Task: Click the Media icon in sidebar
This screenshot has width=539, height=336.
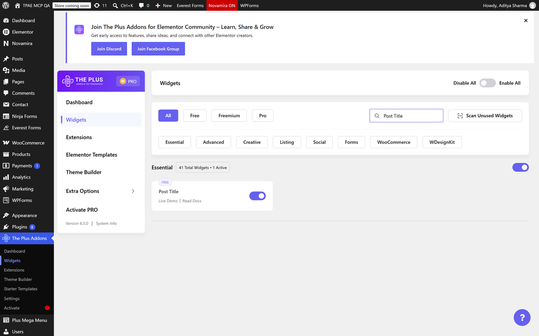Action: click(6, 70)
